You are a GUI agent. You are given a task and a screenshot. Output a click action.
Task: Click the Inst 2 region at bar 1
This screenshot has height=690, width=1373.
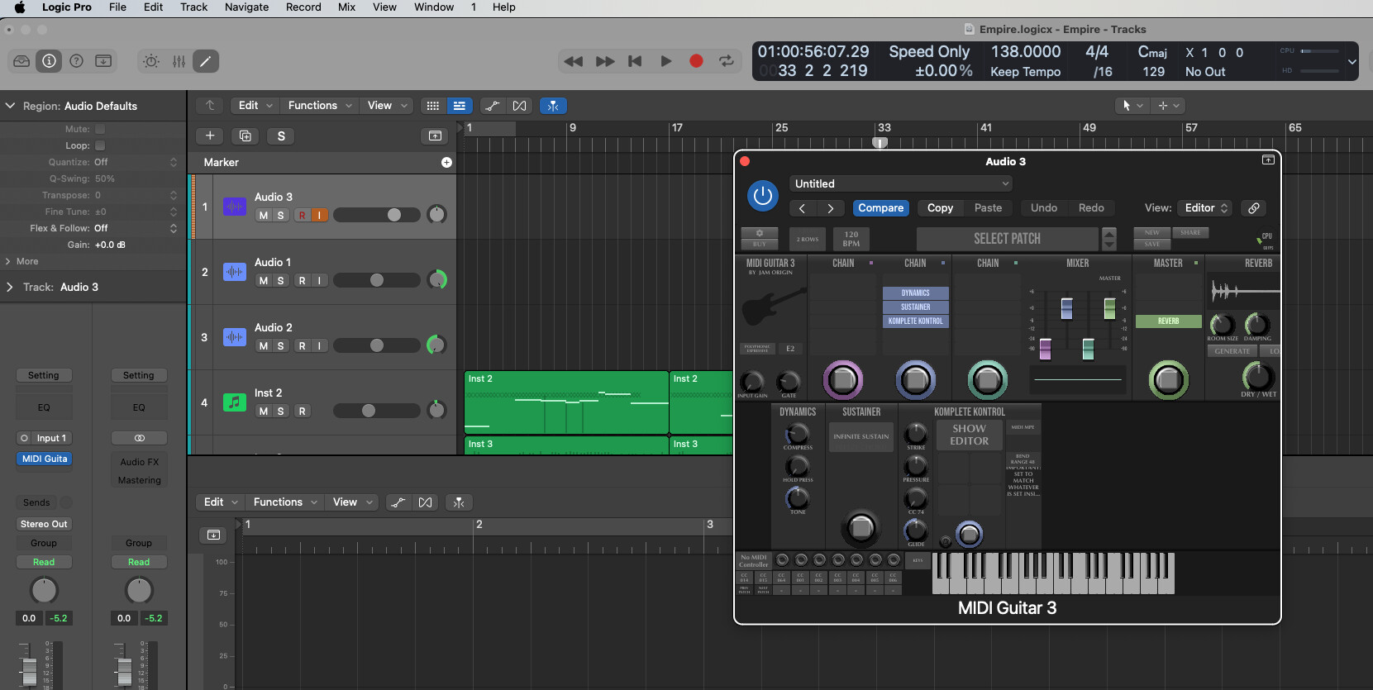pos(566,402)
